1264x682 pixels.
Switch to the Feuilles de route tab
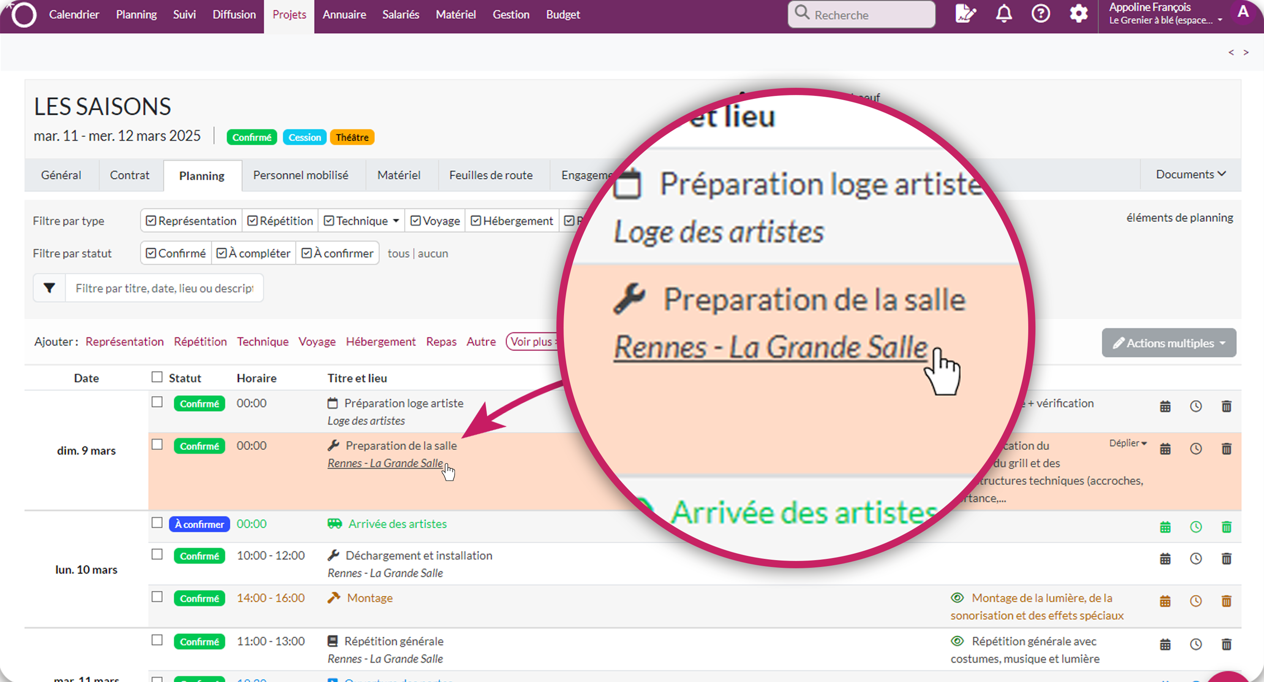490,175
